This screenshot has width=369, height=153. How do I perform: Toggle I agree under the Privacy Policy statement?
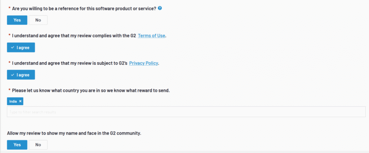coord(21,75)
